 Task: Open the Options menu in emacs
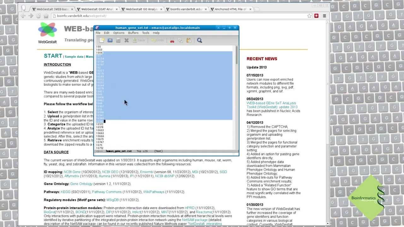click(x=119, y=33)
